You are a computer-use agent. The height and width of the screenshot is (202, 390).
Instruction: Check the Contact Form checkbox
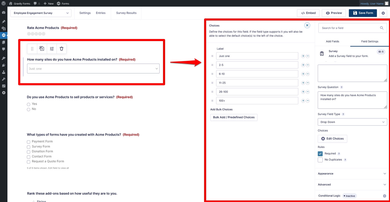click(x=29, y=157)
